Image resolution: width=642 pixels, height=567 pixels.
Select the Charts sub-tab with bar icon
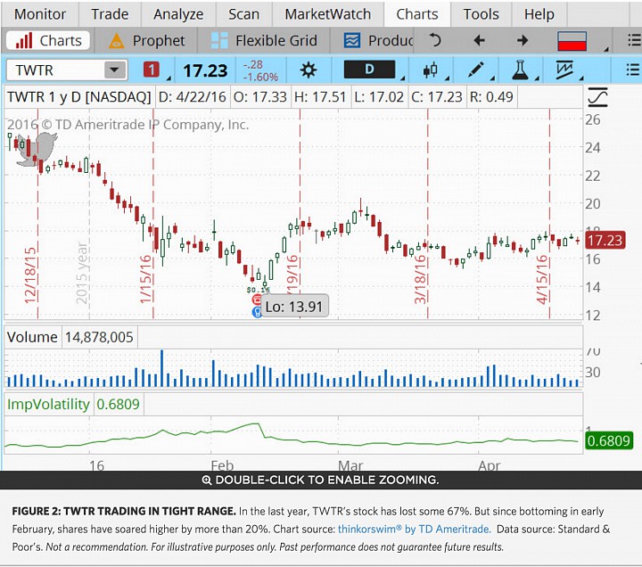(48, 40)
